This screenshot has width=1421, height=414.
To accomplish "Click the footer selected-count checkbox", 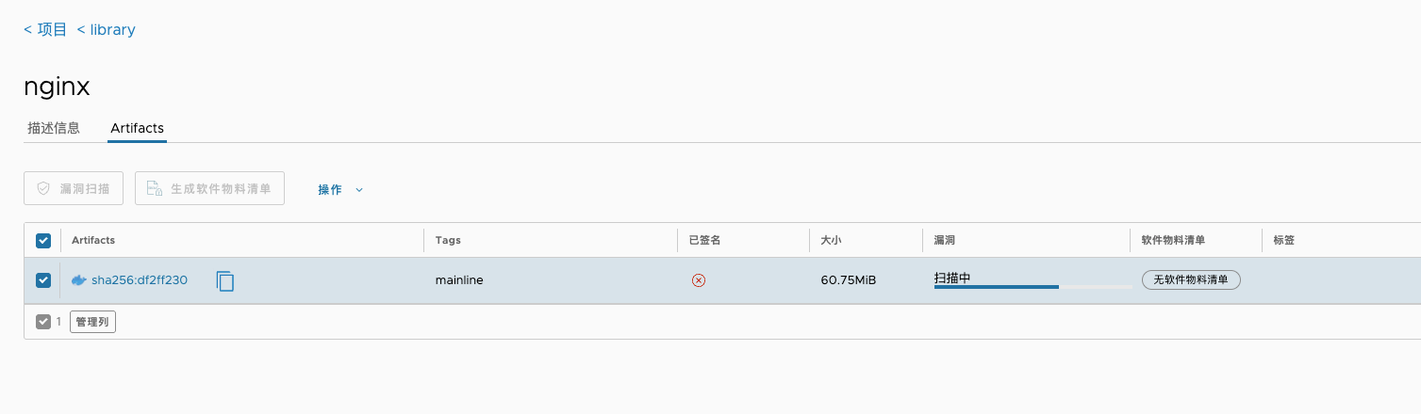I will pyautogui.click(x=43, y=322).
